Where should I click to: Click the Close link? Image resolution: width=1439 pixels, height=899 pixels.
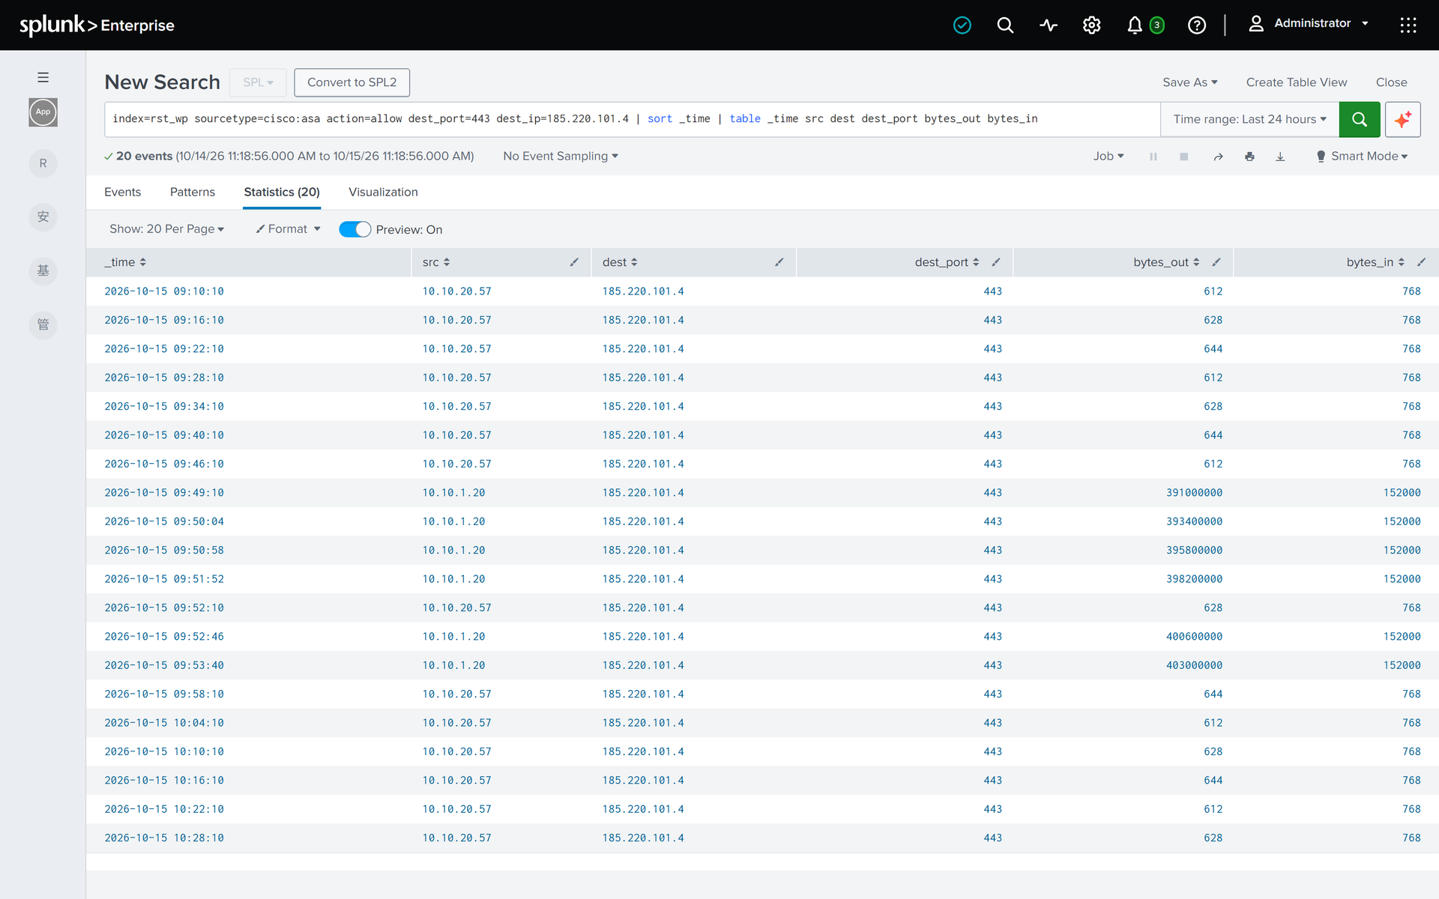click(1391, 82)
